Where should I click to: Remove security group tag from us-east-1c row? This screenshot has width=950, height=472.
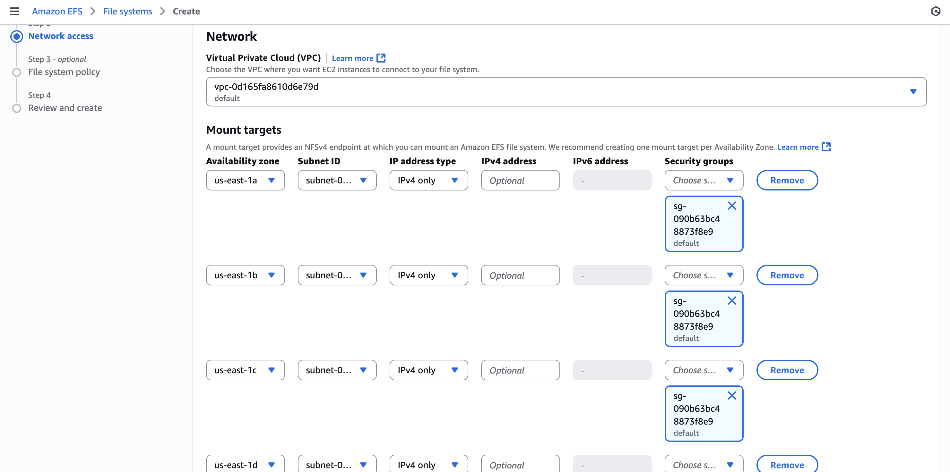tap(732, 396)
